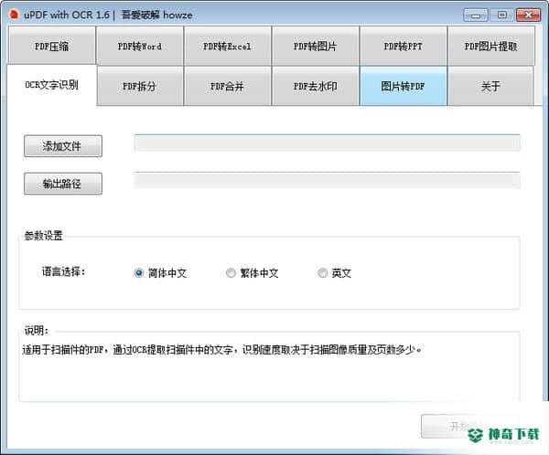This screenshot has width=549, height=455.
Task: Select 英文 language option
Action: 334,273
